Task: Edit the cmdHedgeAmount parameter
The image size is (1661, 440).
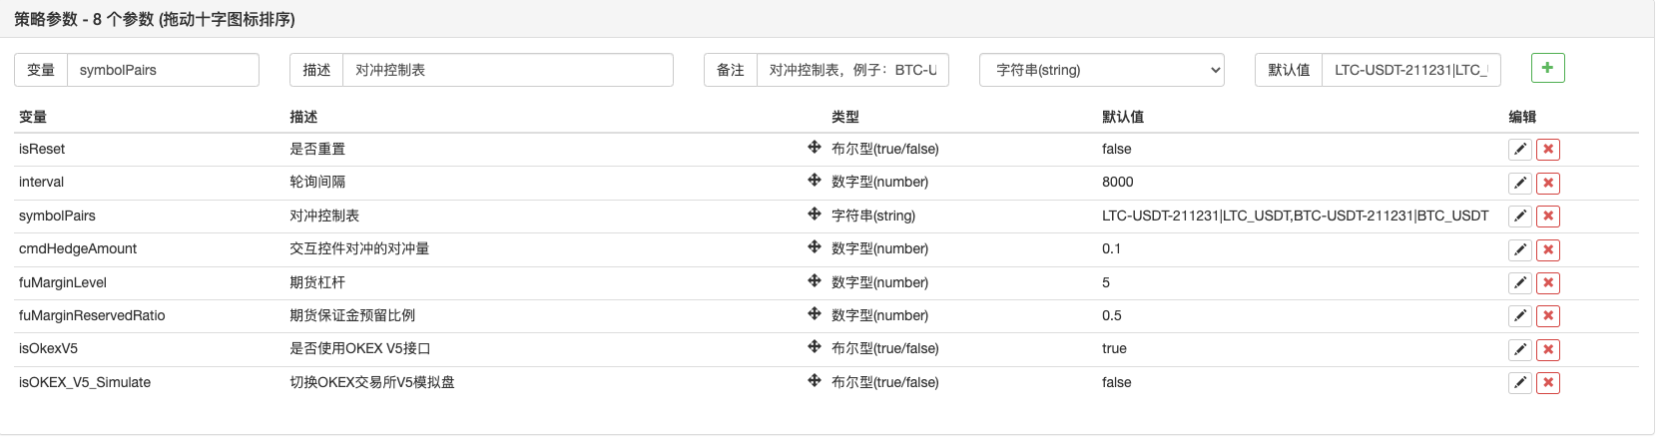Action: (x=1519, y=249)
